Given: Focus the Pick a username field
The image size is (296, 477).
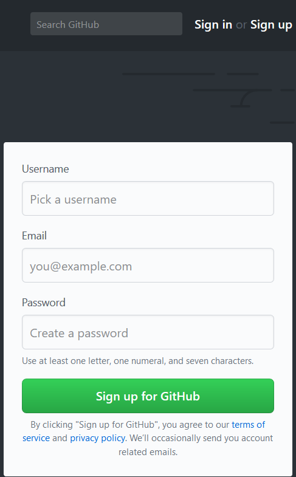Looking at the screenshot, I should coord(148,199).
